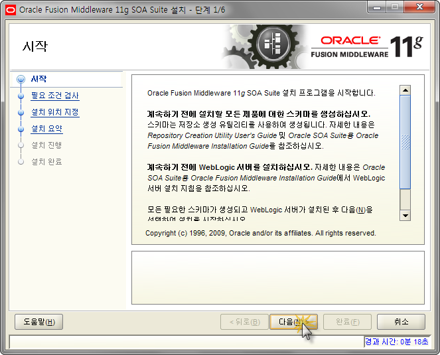440x355 pixels.
Task: Click the 설치 진행 step bullet
Action: click(x=21, y=145)
